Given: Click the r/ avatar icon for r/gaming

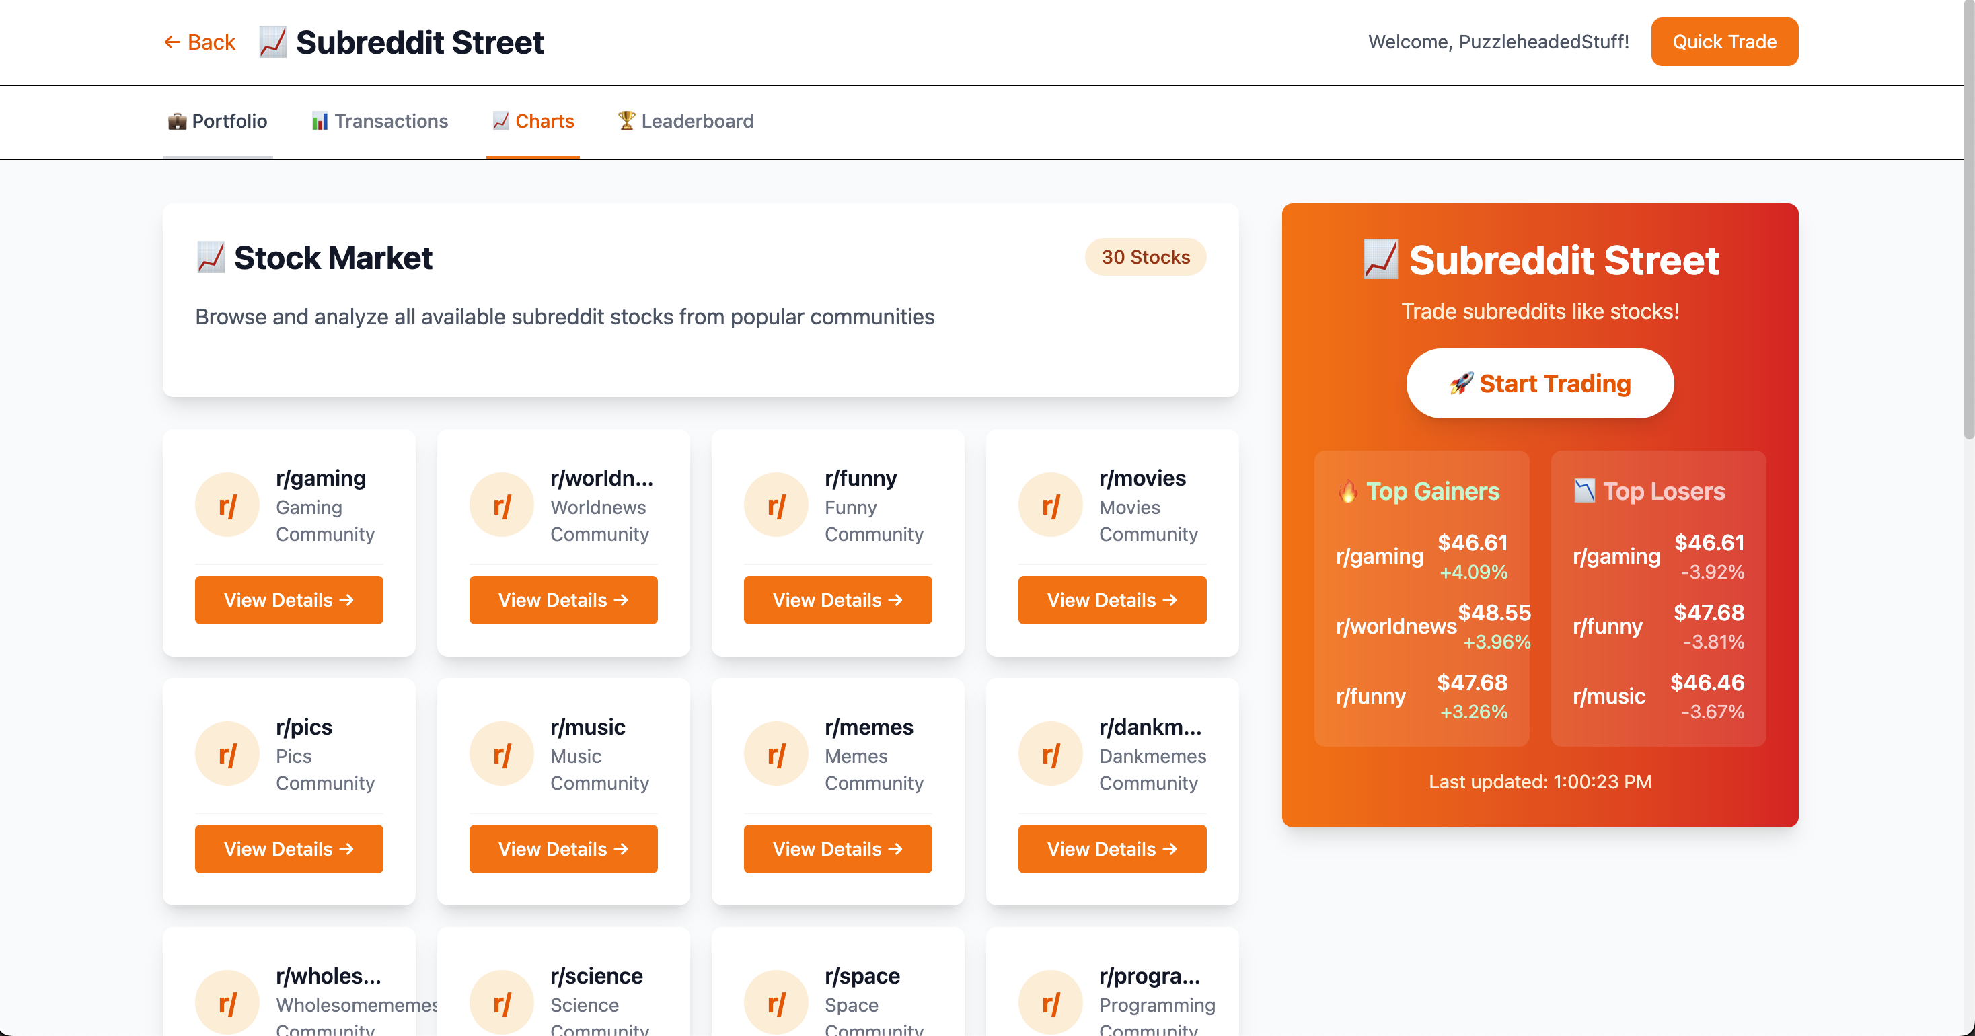Looking at the screenshot, I should (227, 505).
